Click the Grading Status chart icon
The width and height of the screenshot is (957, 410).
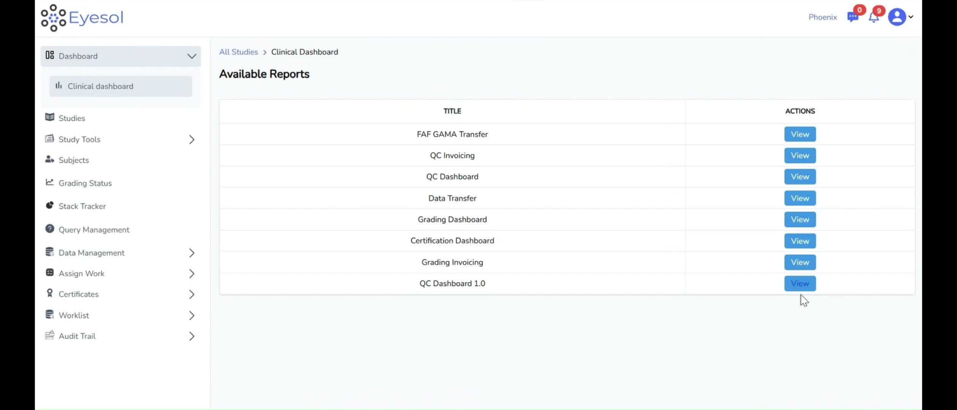coord(50,183)
